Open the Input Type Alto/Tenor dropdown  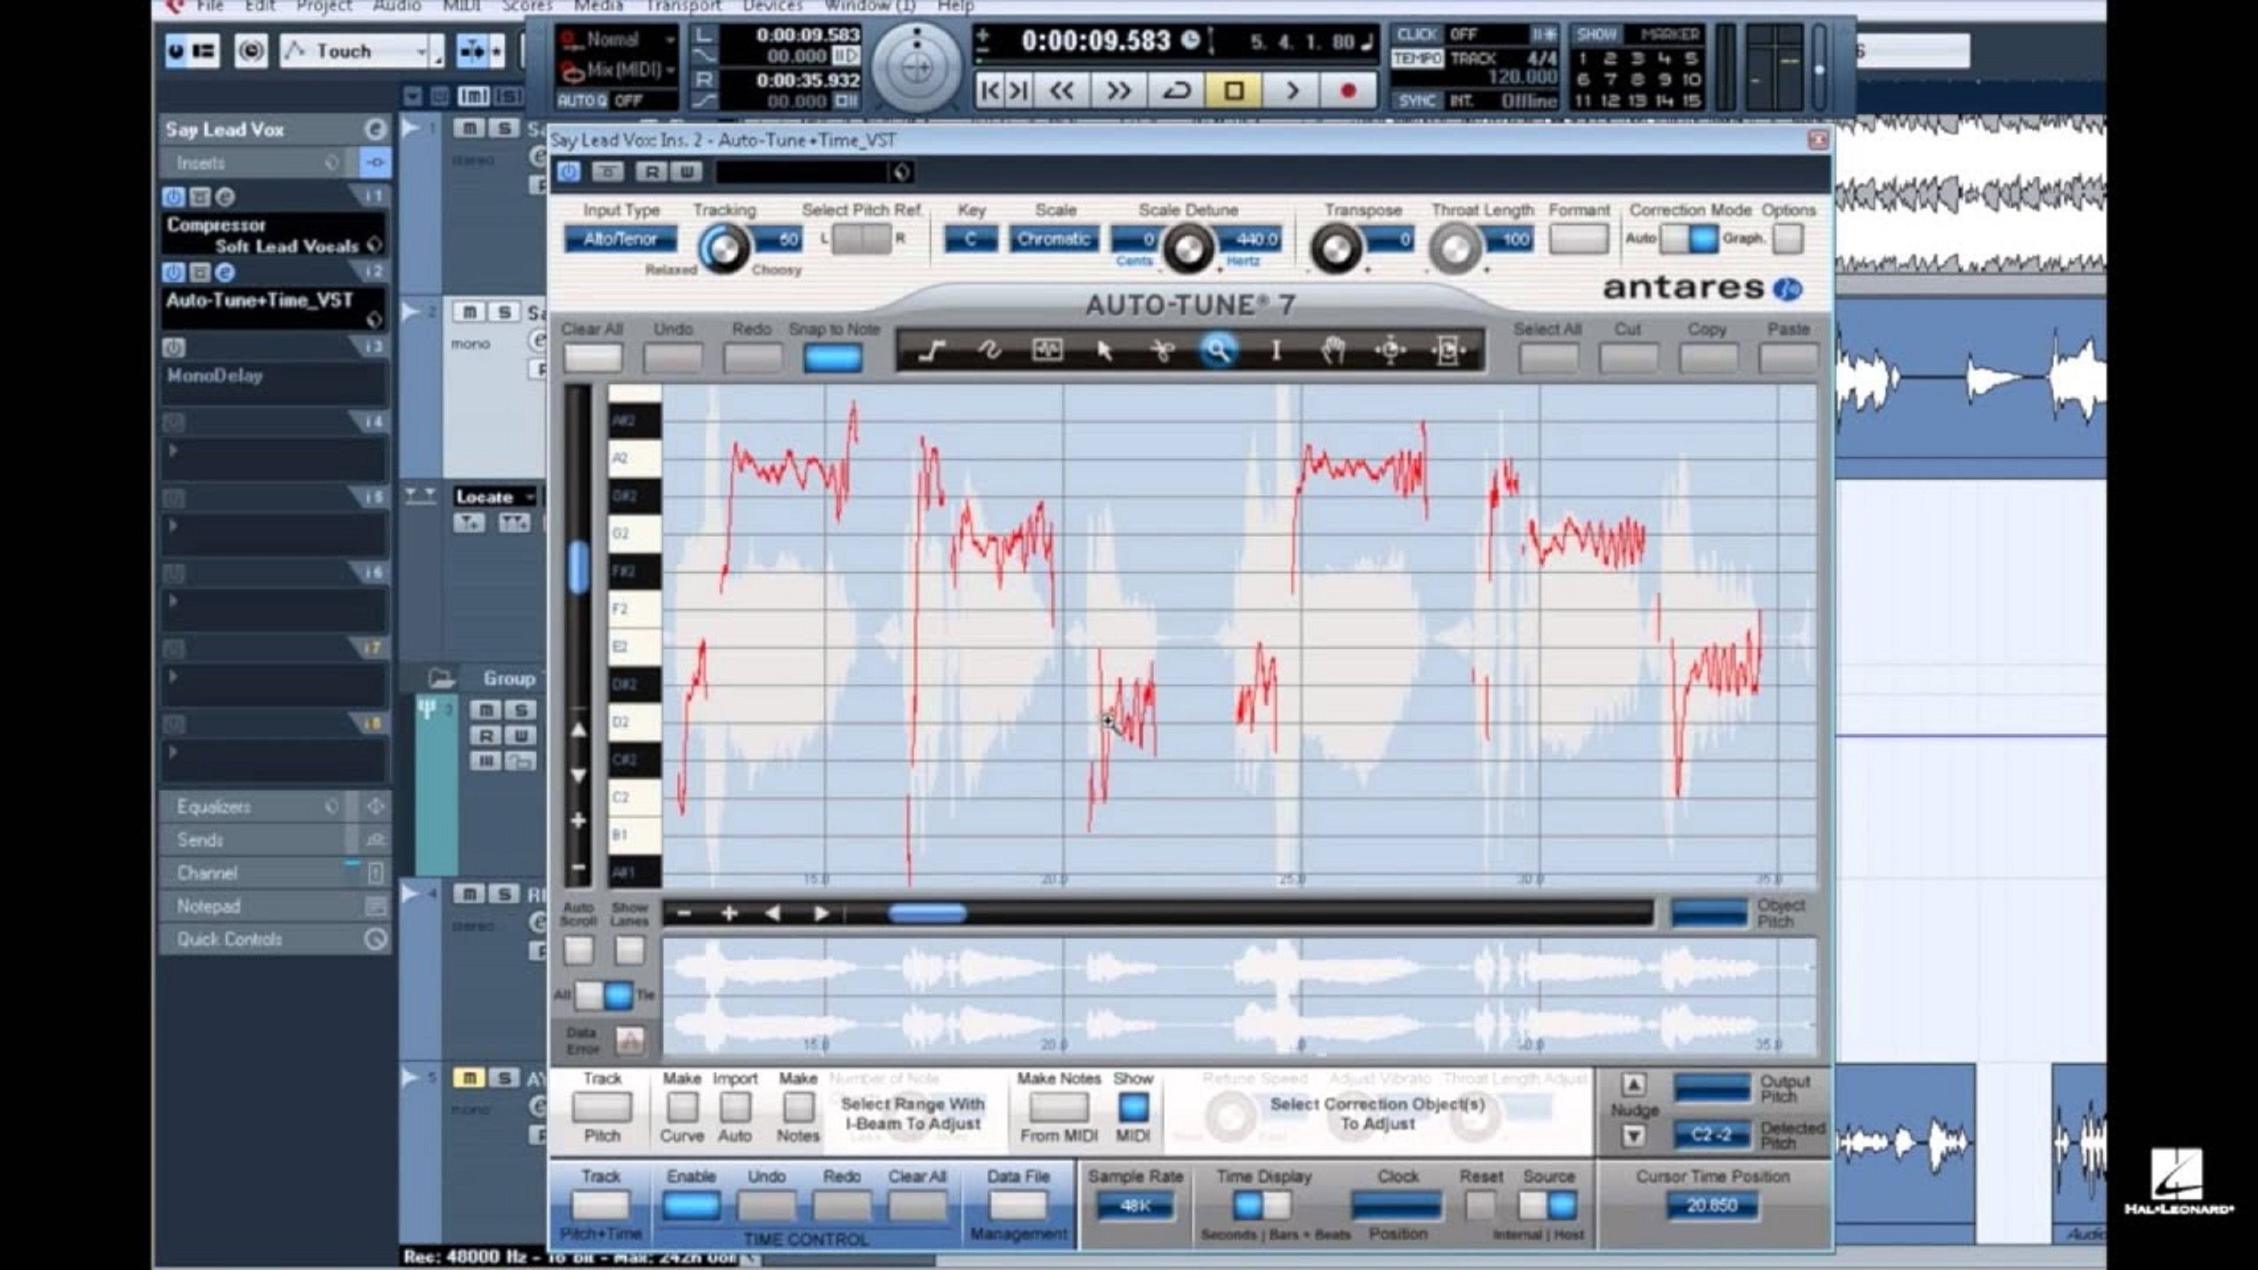click(x=621, y=238)
